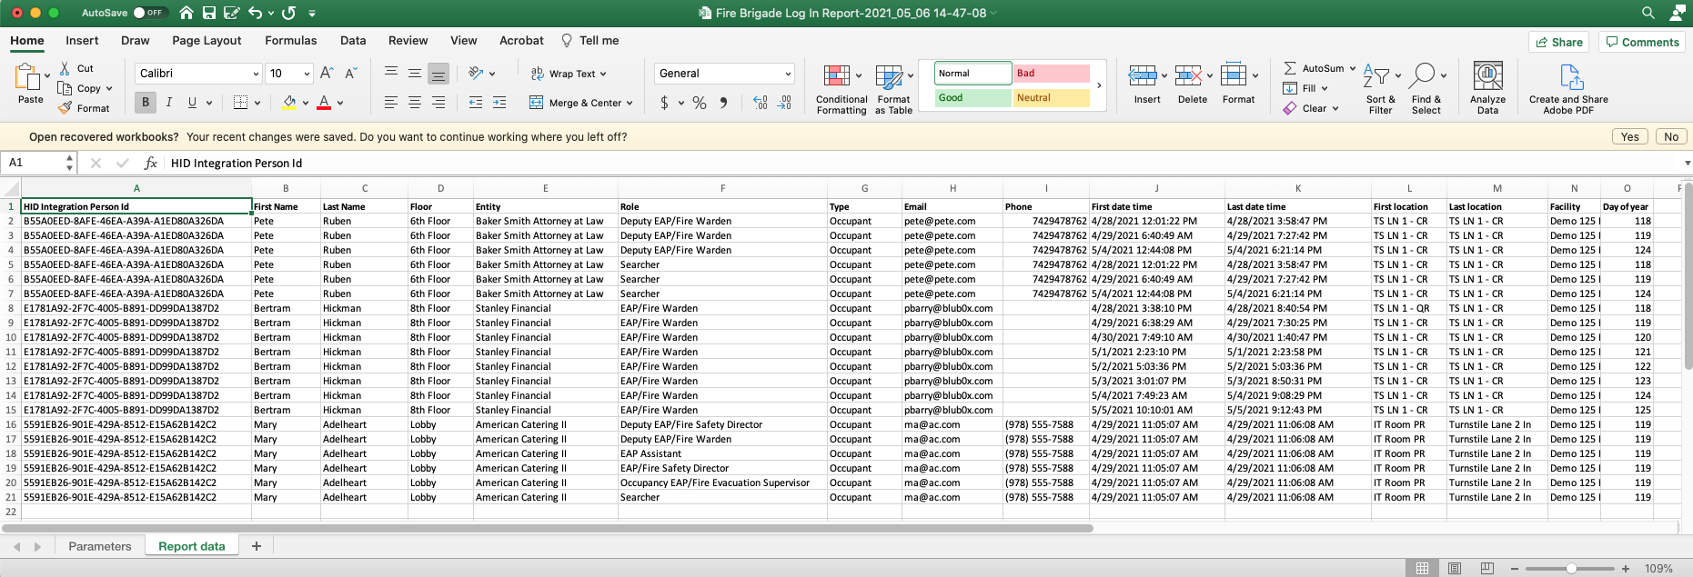Open the Page Layout ribbon tab

pyautogui.click(x=207, y=40)
